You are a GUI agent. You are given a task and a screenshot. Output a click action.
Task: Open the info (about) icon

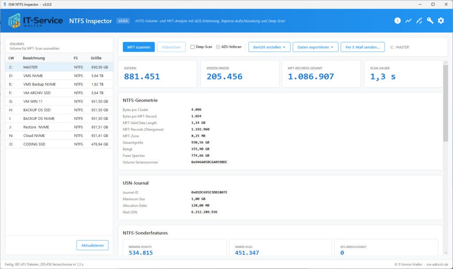[x=398, y=20]
